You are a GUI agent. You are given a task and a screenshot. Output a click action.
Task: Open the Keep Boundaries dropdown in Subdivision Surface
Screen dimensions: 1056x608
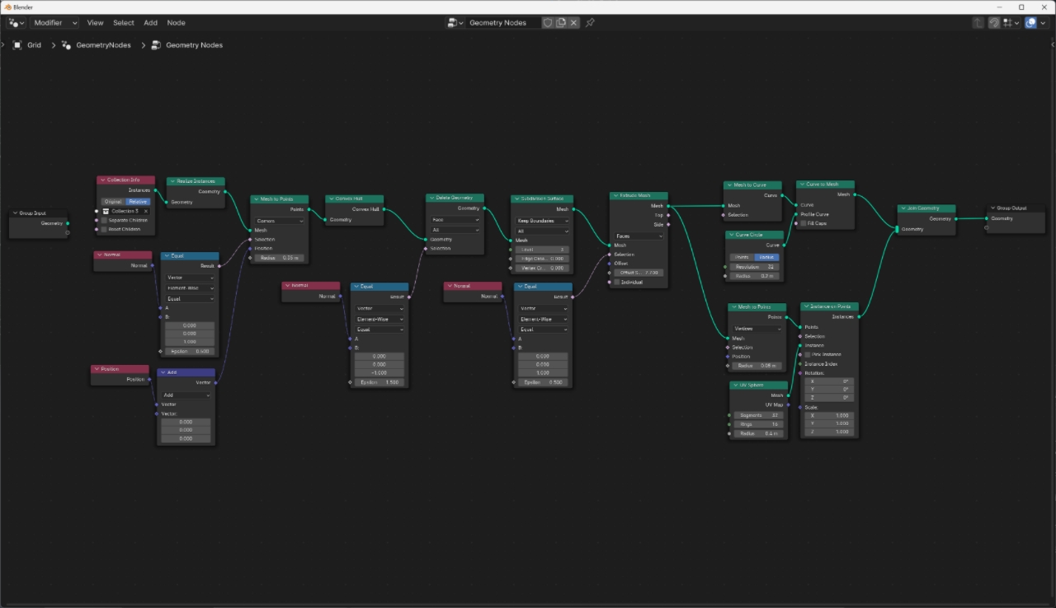[540, 221]
